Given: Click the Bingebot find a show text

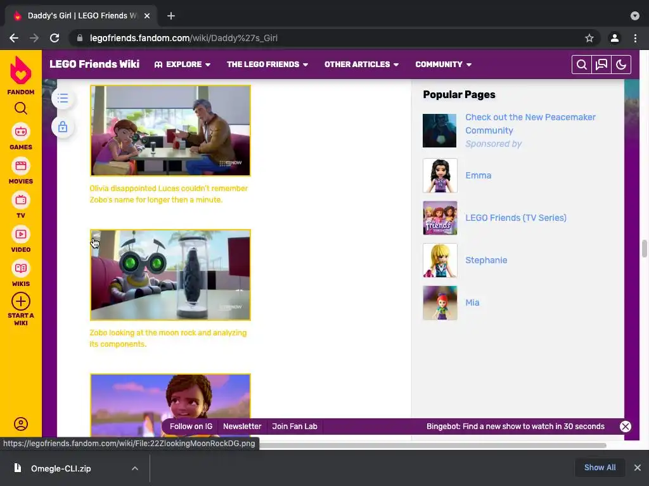Looking at the screenshot, I should pyautogui.click(x=515, y=427).
